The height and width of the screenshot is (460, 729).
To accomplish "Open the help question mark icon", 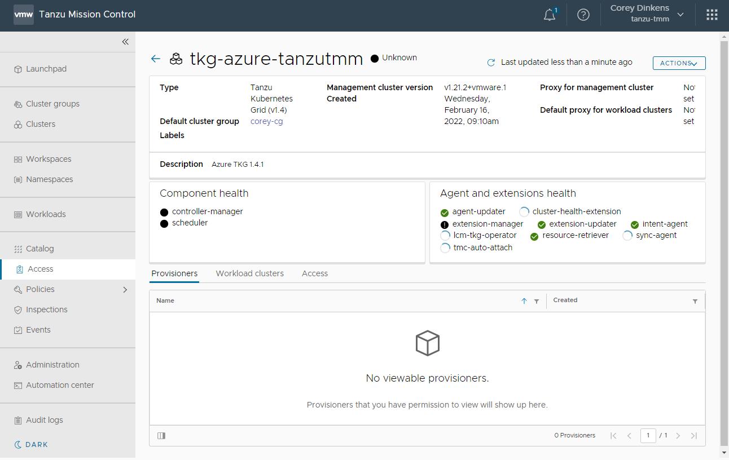I will (x=583, y=15).
